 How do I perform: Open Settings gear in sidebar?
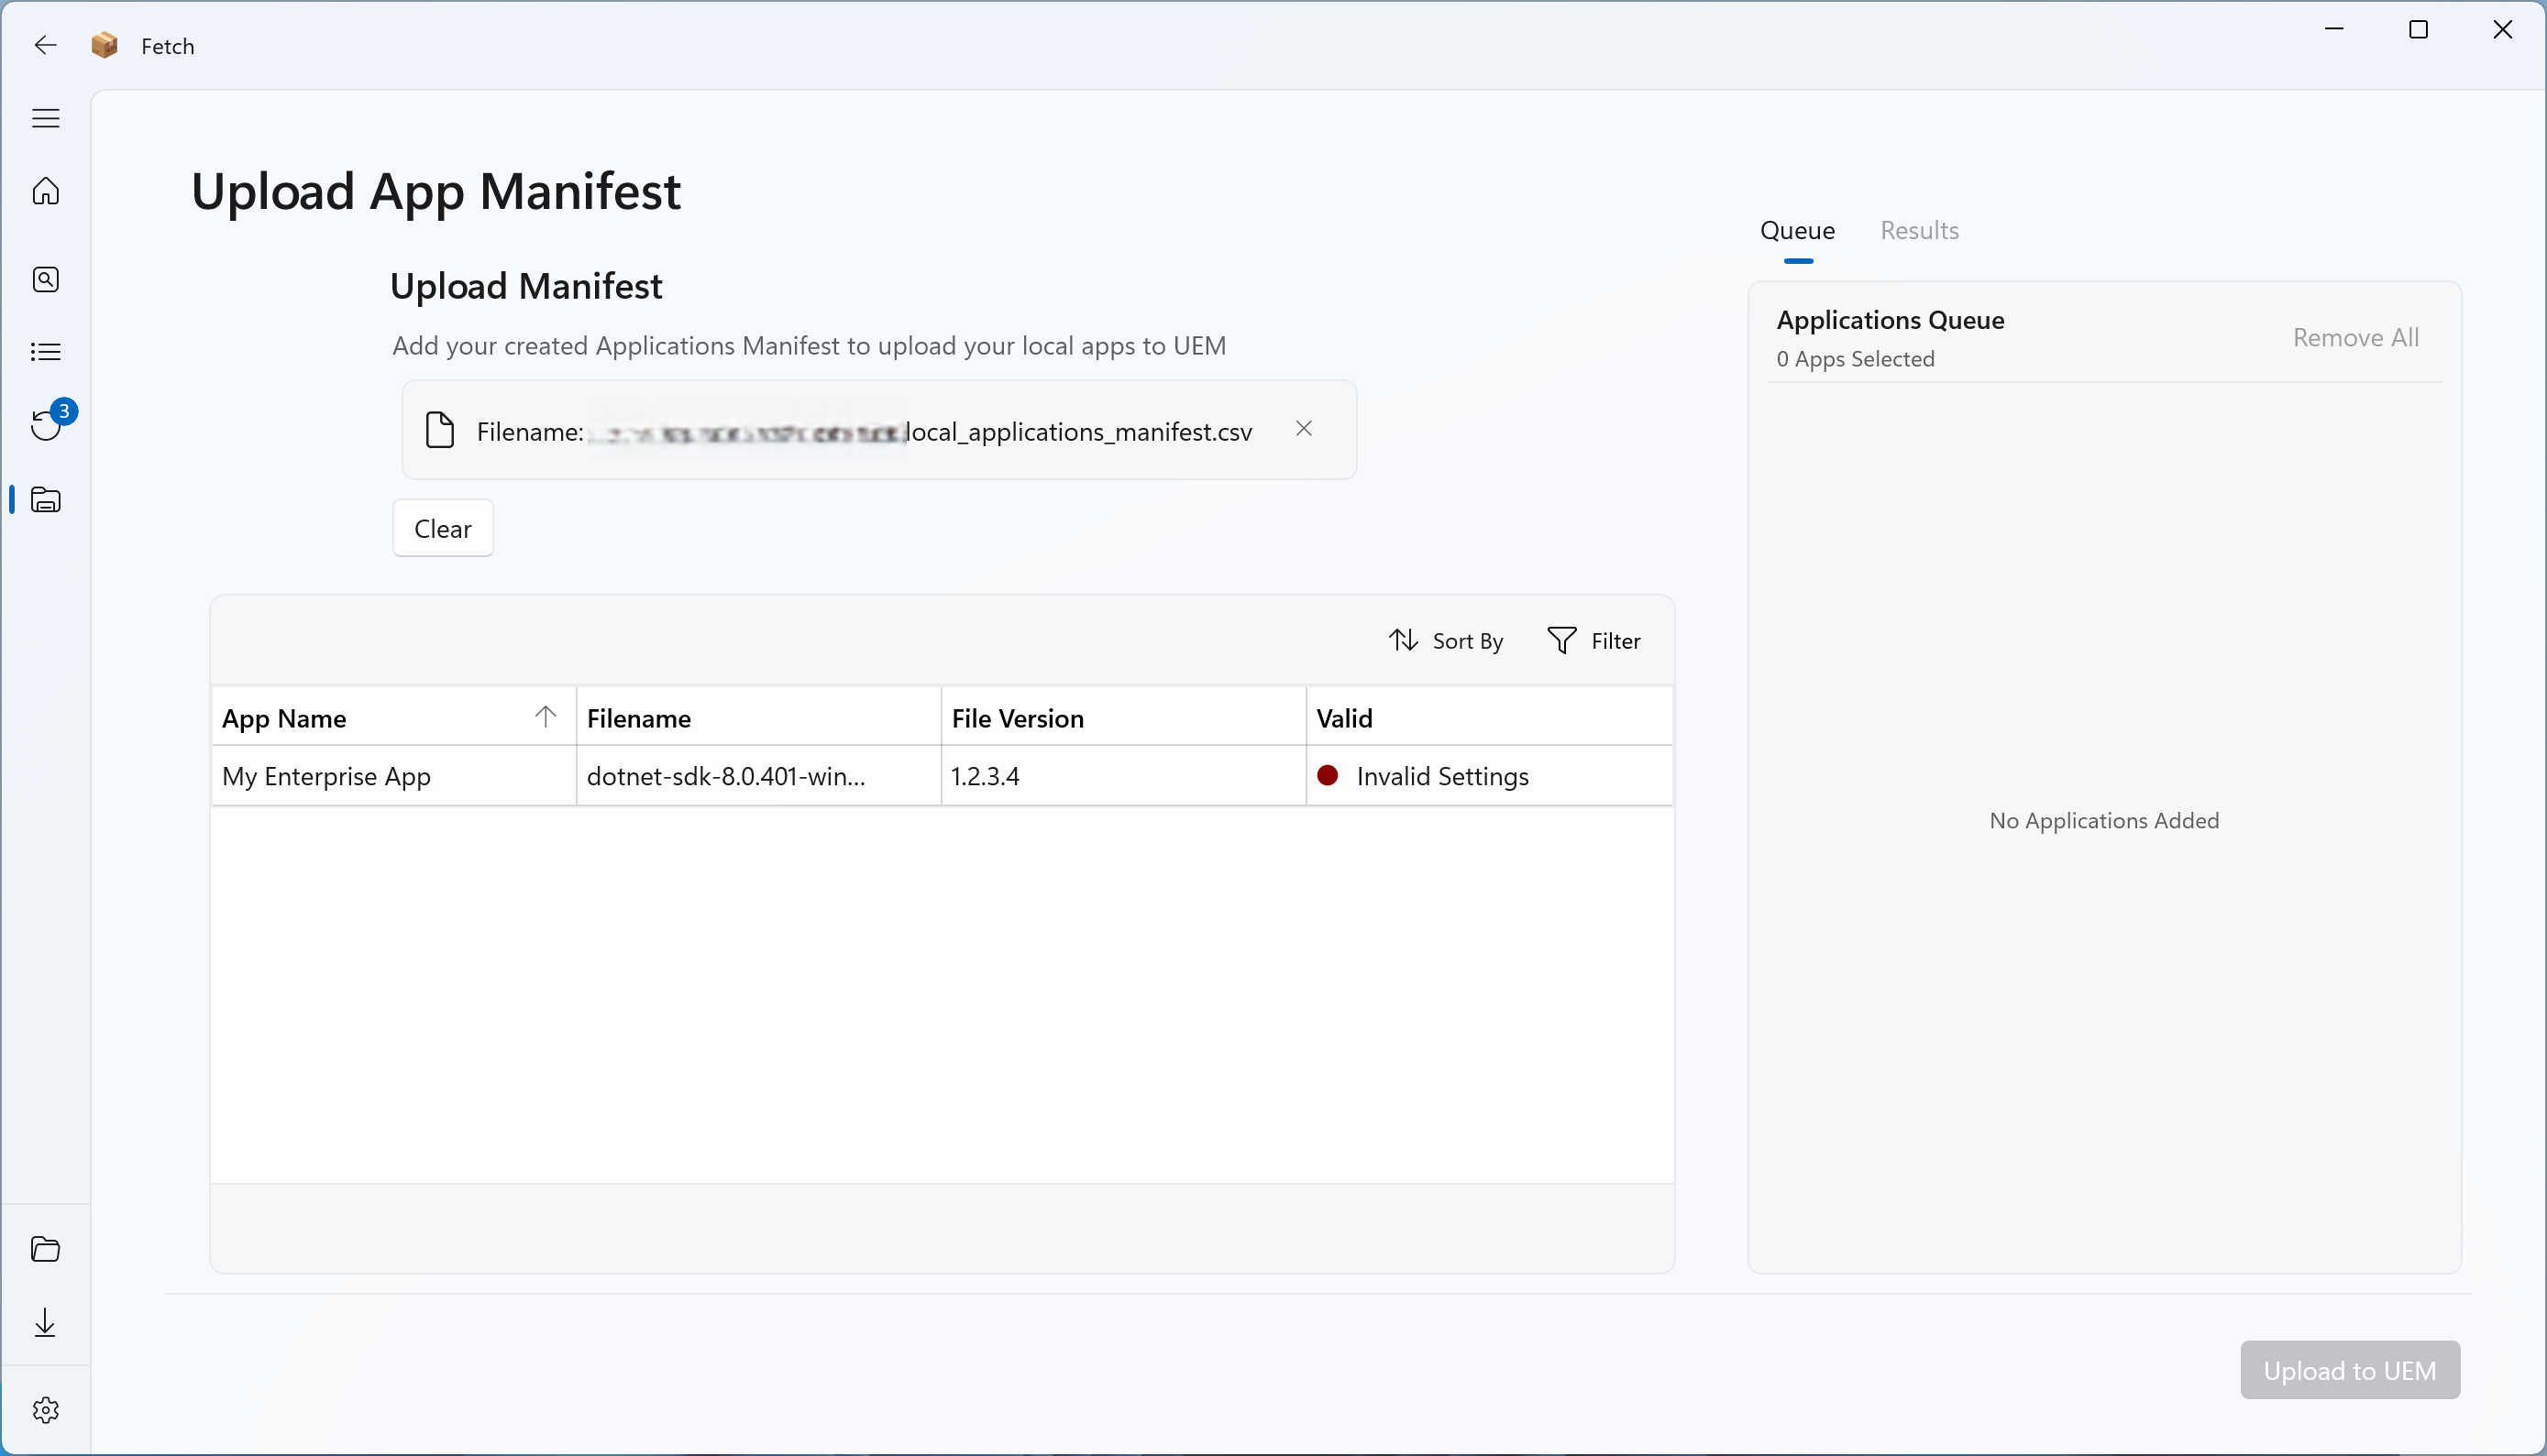pyautogui.click(x=46, y=1410)
